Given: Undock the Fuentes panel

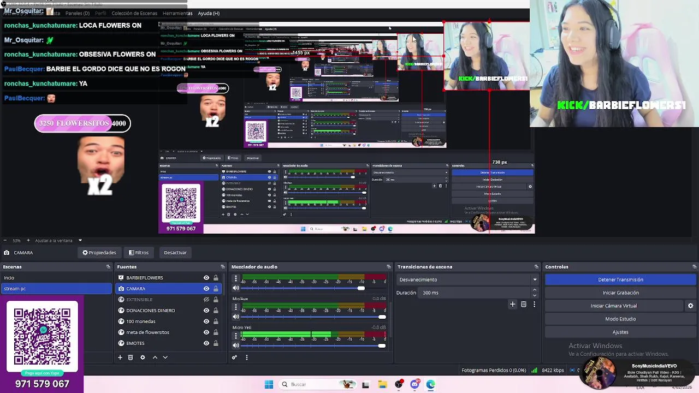Looking at the screenshot, I should click(x=222, y=267).
